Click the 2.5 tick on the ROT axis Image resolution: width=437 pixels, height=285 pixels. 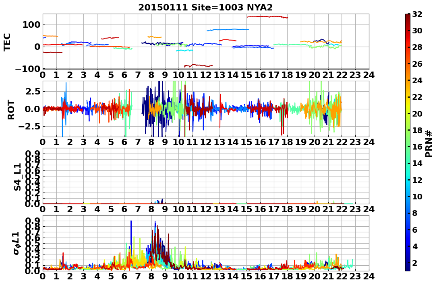click(x=33, y=92)
